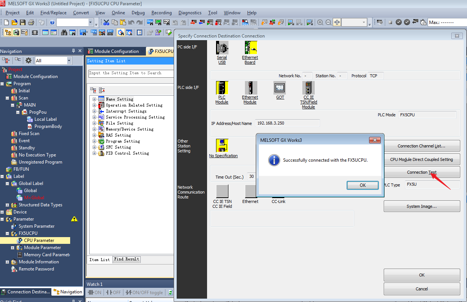Expand the Operation Related Setting node

pyautogui.click(x=95, y=105)
